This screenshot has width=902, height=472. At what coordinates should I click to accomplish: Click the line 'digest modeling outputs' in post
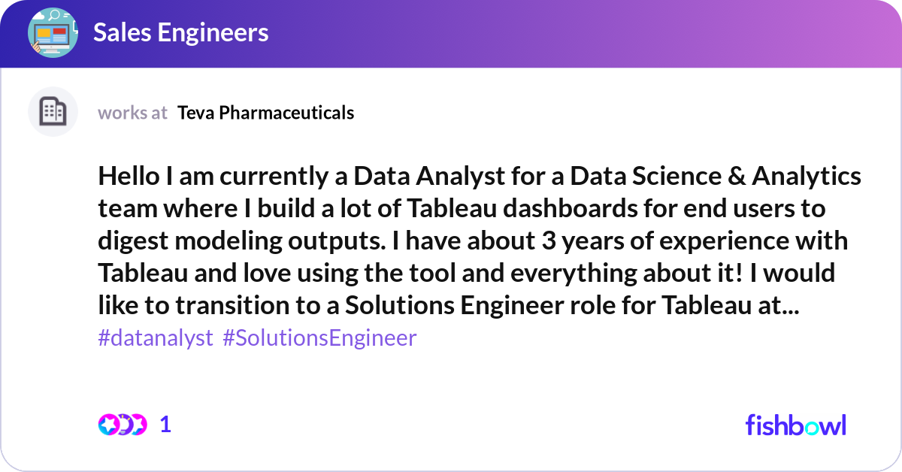click(x=473, y=241)
